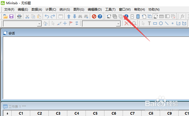Click the worksheet data direction arrow cell

7,113
